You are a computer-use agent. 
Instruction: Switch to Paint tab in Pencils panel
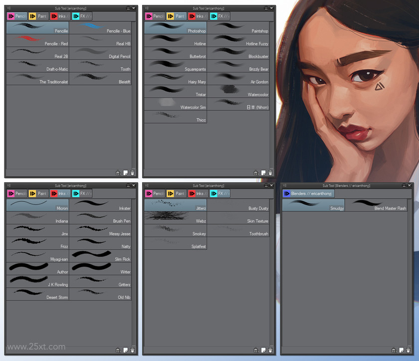click(38, 16)
